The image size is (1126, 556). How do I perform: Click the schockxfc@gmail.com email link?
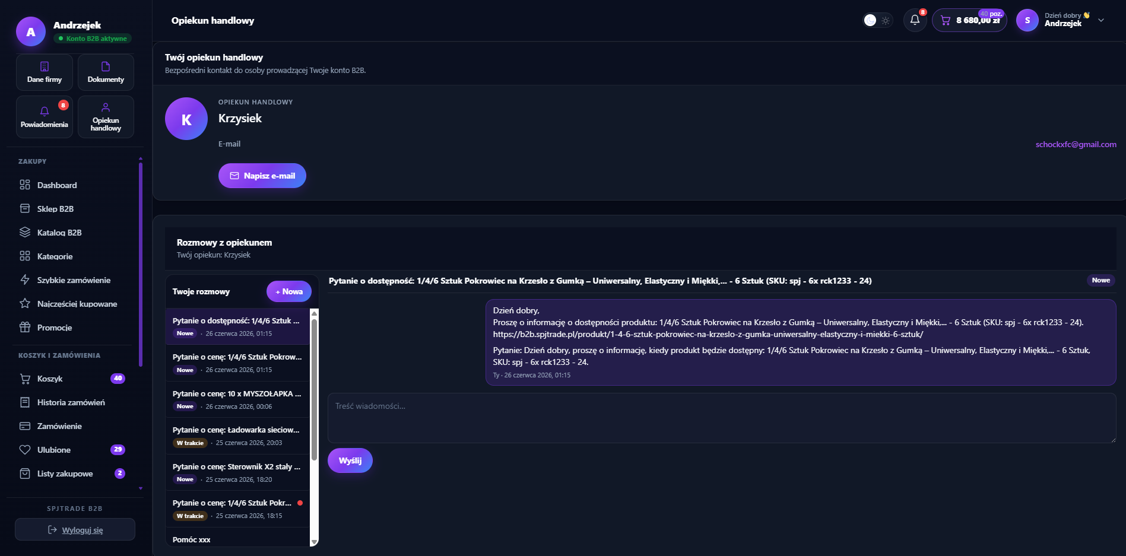[1076, 144]
